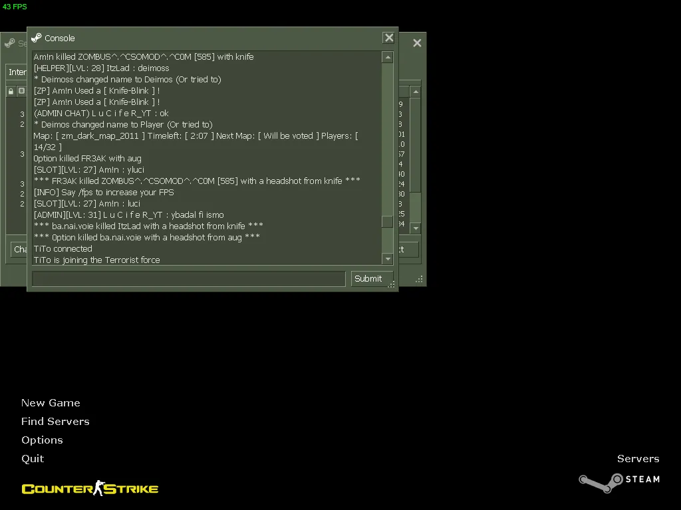Click the 'Map: [ zm_dark_map_2011 ]' line

click(x=196, y=141)
